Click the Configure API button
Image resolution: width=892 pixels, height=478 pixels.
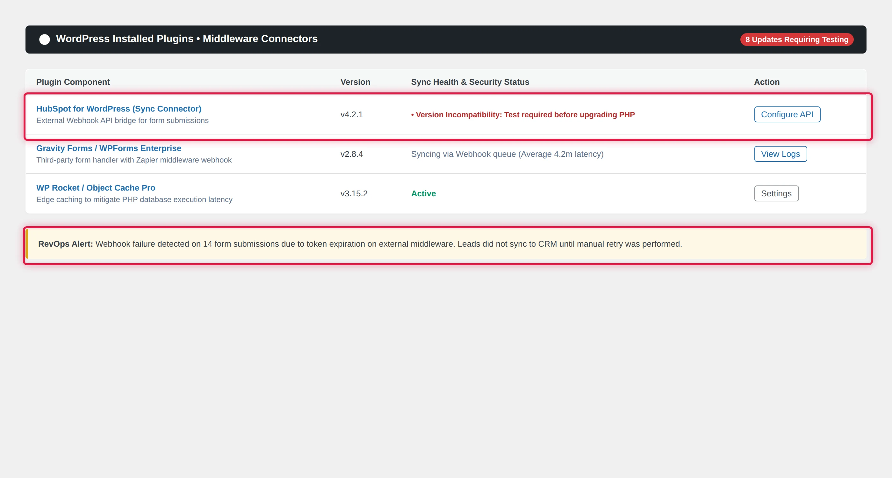pyautogui.click(x=787, y=114)
